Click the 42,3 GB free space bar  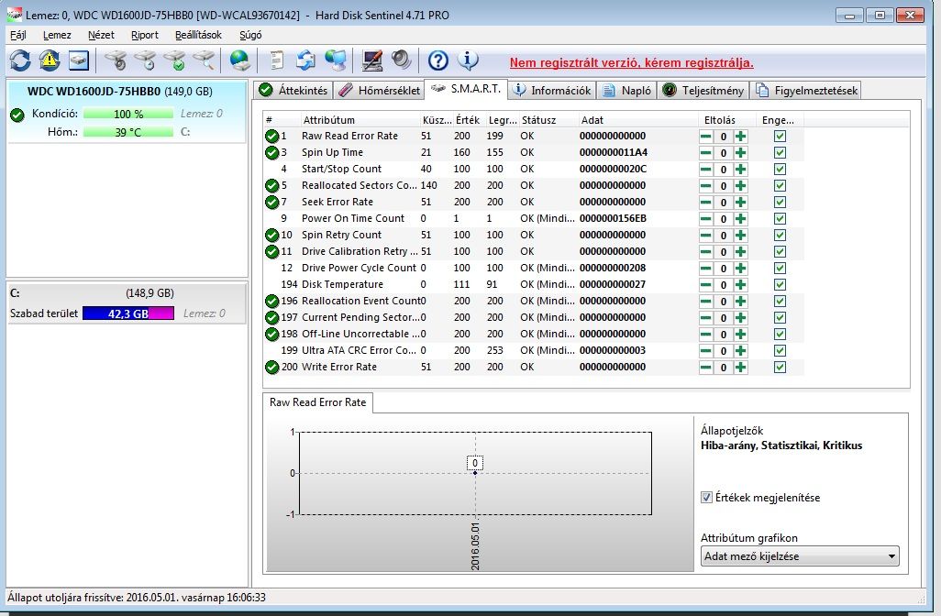(x=127, y=313)
